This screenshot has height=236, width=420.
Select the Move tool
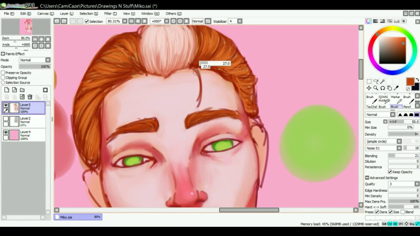pos(369,88)
